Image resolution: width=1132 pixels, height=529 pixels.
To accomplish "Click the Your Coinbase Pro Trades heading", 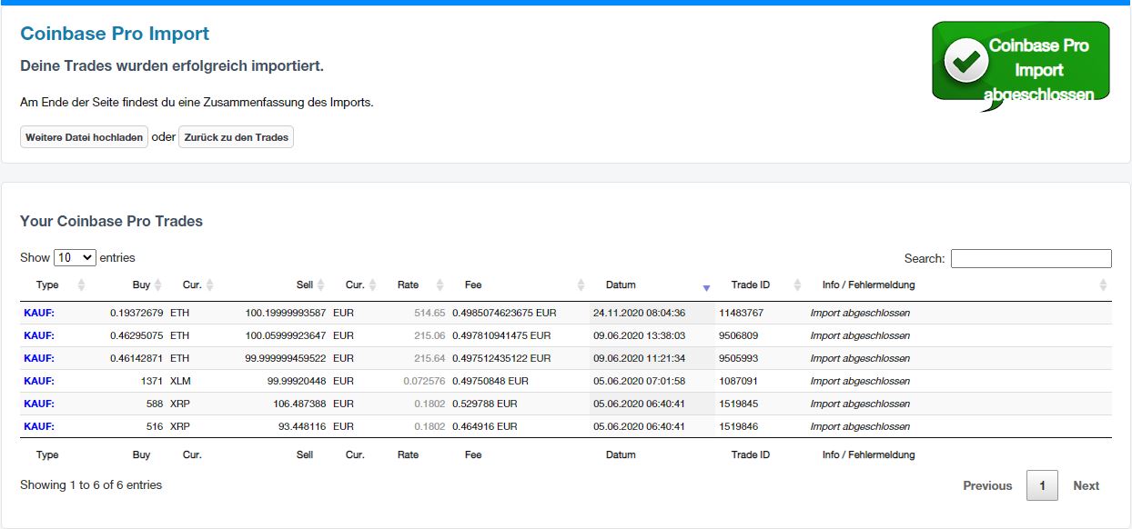I will tap(111, 221).
